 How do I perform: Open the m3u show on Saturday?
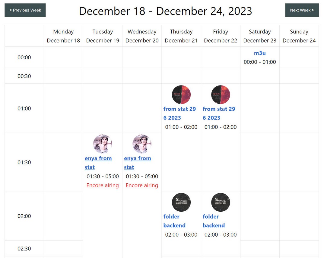(x=260, y=53)
